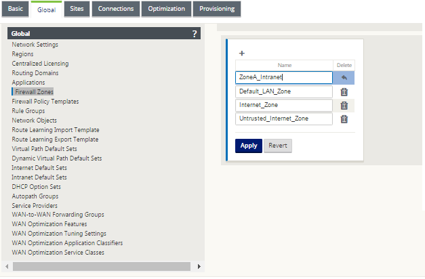Open WAN-to-WAN Forwarding Groups

(58, 215)
